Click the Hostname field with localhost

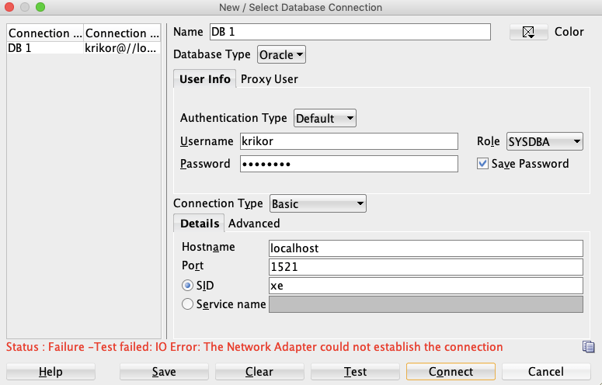(426, 248)
